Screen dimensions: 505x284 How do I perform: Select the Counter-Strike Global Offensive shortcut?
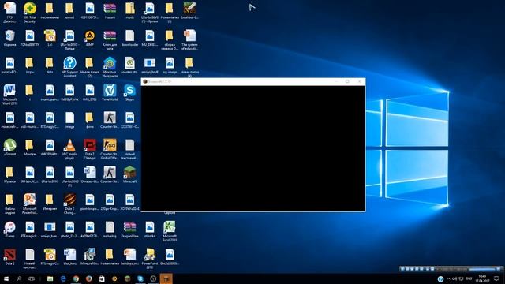110,149
